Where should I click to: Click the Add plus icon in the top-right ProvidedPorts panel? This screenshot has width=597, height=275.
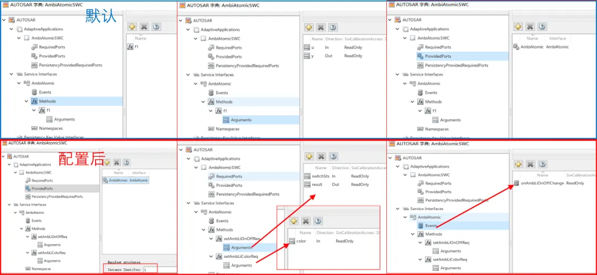click(518, 26)
